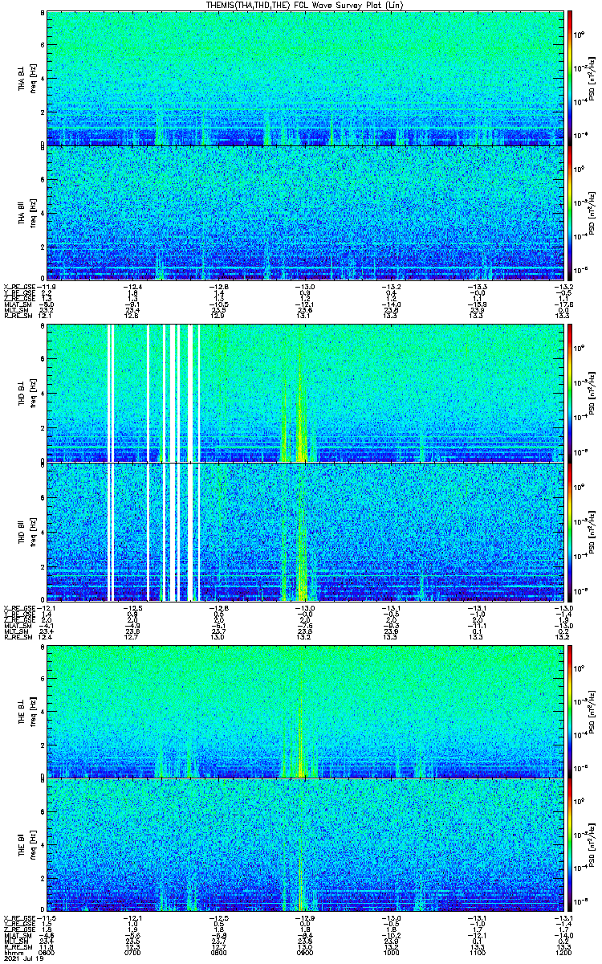Click the THA B-perpendicular spectrogram panel
Screen dimensions: 602x964
(x=305, y=78)
